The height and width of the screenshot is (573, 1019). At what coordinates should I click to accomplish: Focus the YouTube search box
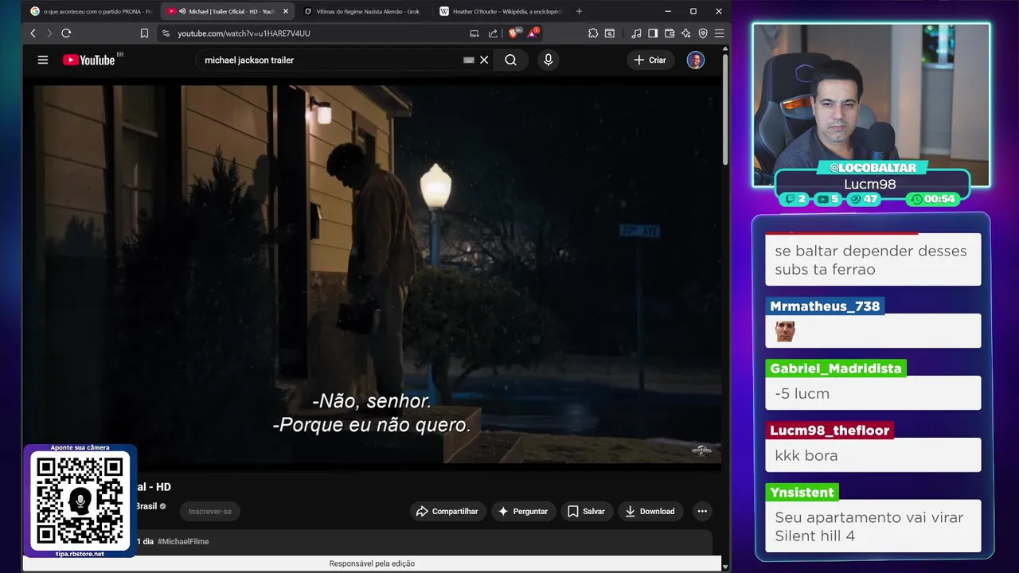click(x=330, y=60)
